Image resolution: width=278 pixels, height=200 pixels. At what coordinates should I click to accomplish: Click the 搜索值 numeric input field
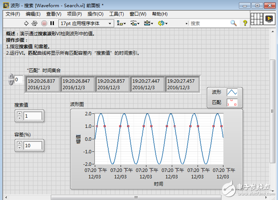(x=33, y=116)
